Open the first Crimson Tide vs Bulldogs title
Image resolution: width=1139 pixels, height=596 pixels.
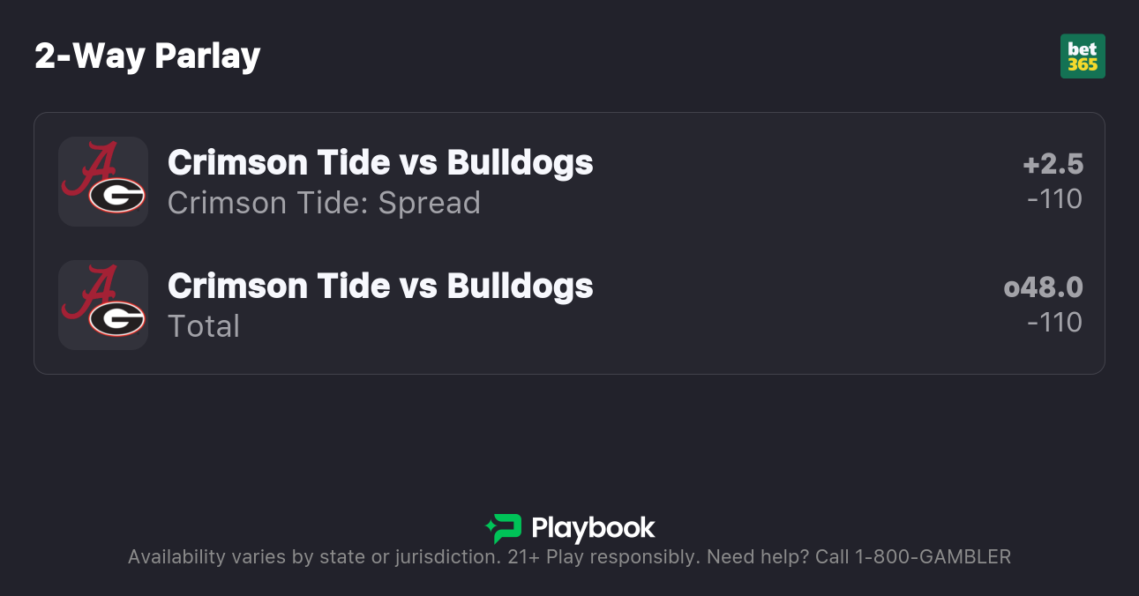pos(380,162)
